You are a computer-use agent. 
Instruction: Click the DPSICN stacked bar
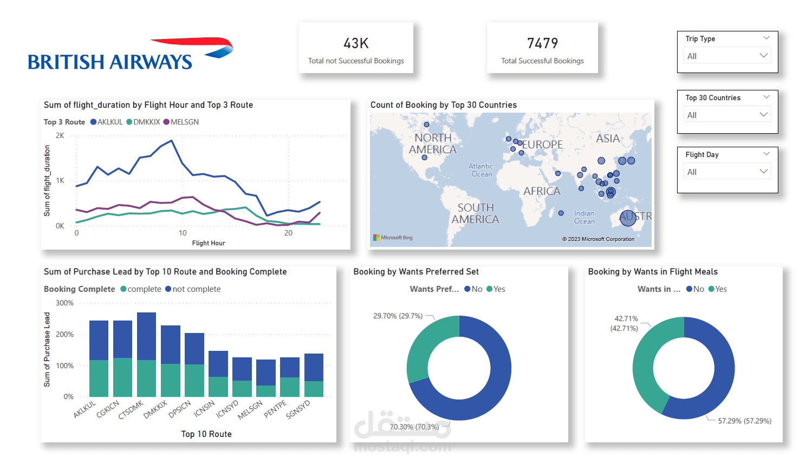click(194, 365)
